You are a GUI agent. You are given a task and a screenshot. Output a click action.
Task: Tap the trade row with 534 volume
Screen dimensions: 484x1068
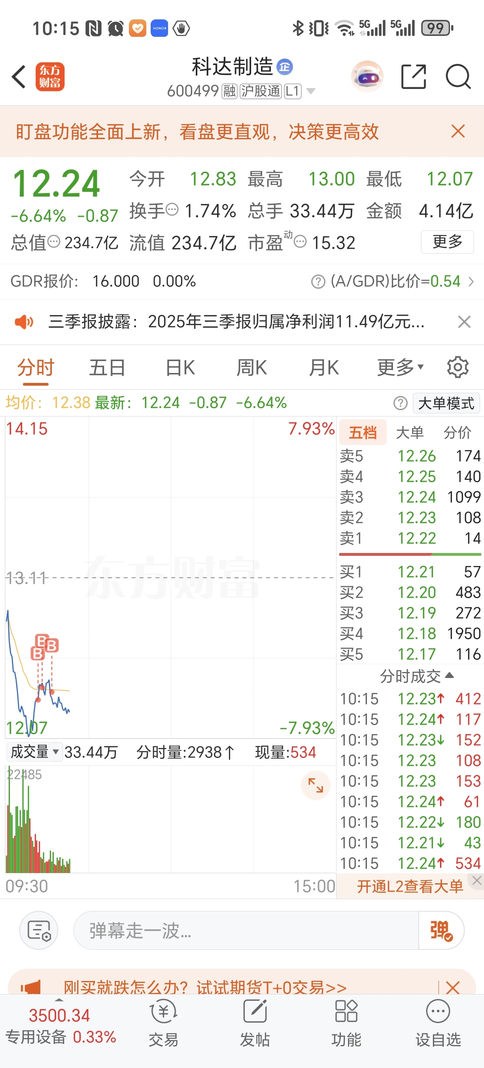click(x=410, y=863)
